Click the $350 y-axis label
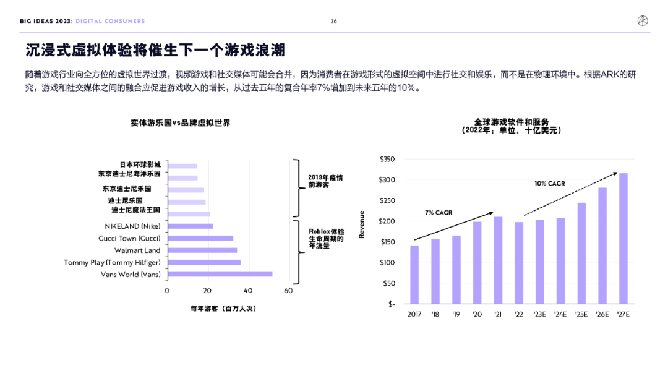This screenshot has height=376, width=668. 387,160
